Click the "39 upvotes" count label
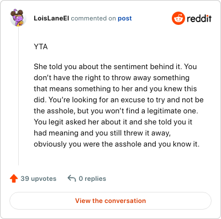The height and width of the screenshot is (219, 221). (x=39, y=179)
